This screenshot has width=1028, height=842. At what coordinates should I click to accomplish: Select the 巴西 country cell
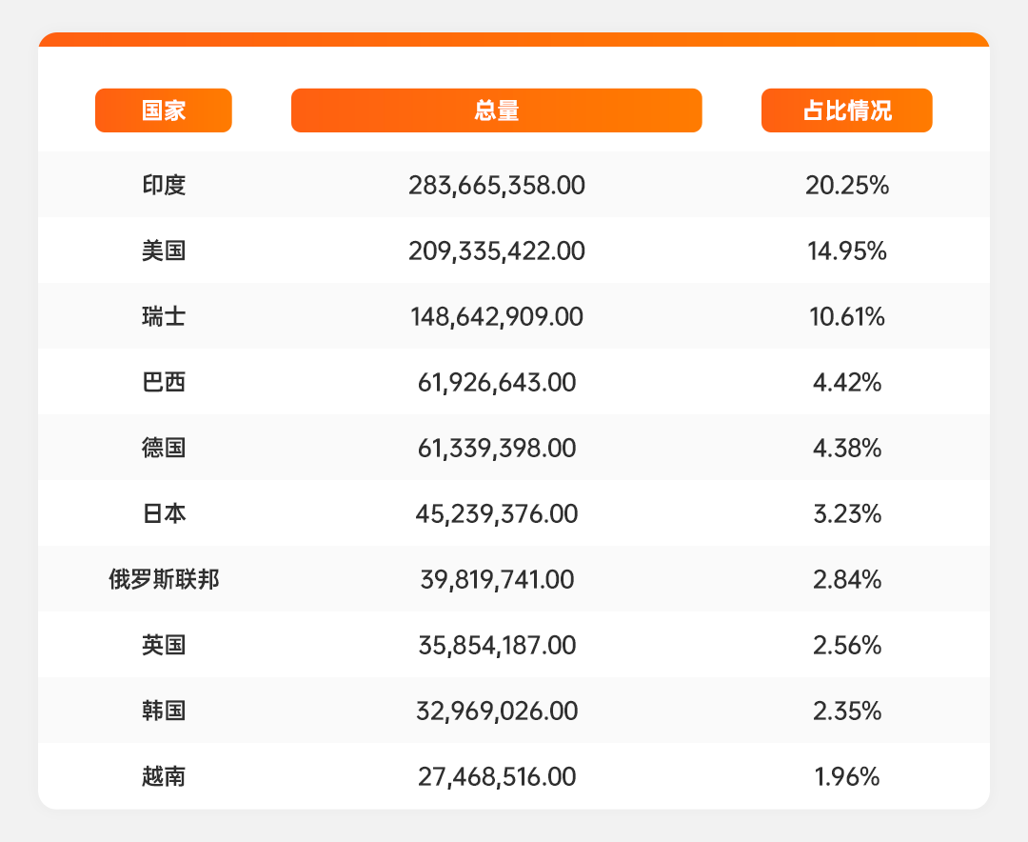pos(163,382)
